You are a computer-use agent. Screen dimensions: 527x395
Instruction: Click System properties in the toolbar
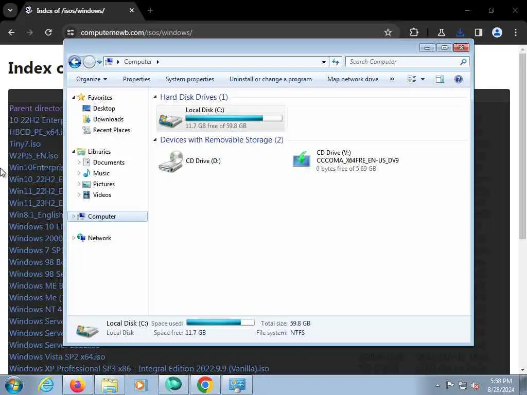[190, 79]
